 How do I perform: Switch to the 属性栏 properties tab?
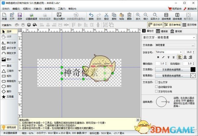tap(148, 31)
